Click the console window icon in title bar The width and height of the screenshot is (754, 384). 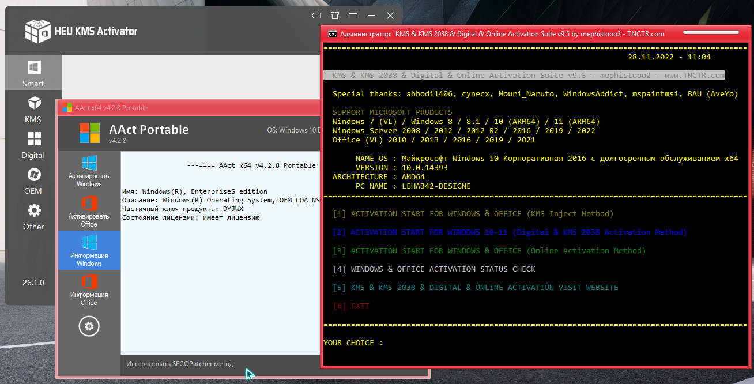[332, 34]
